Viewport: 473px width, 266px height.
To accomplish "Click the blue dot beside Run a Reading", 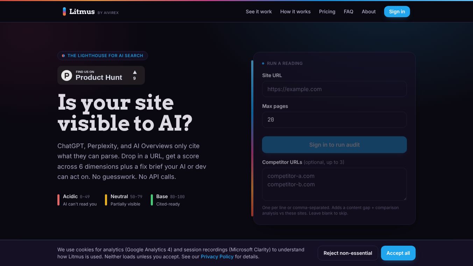I will click(263, 63).
